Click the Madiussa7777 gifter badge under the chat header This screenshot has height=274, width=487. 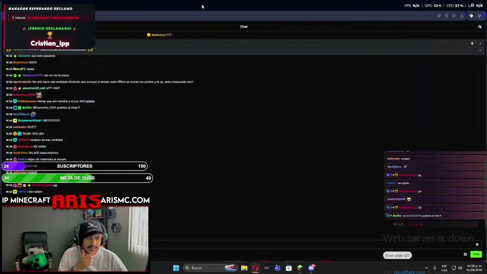[x=160, y=35]
